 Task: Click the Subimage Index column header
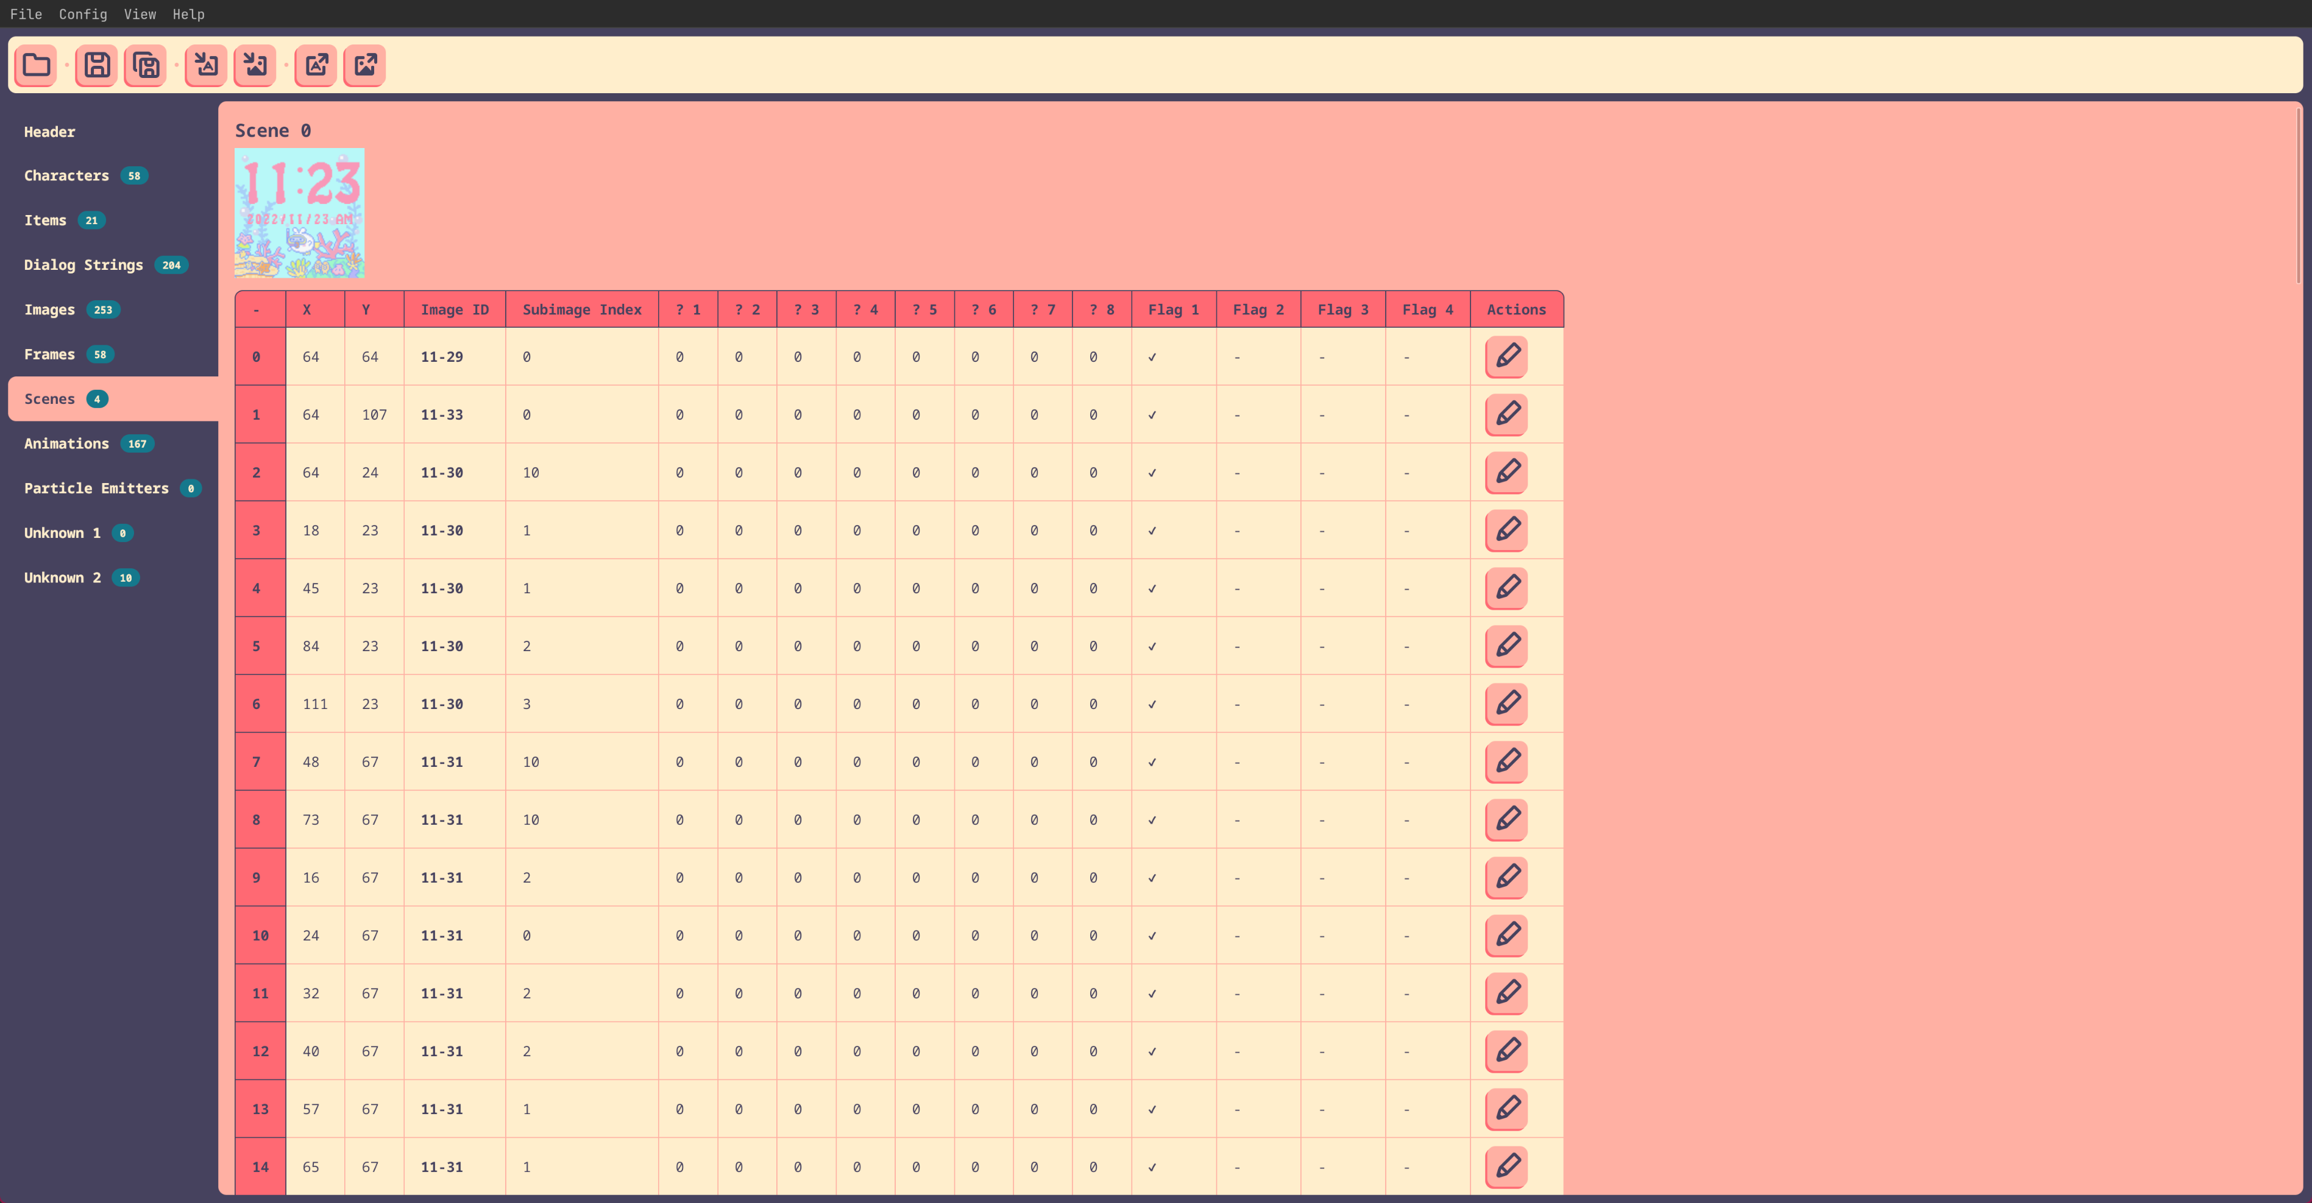(x=581, y=309)
